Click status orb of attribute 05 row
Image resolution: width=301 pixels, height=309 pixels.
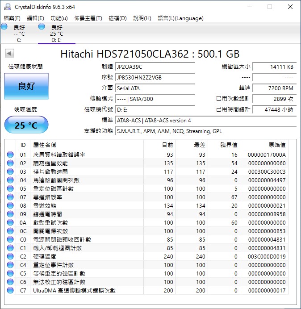coord(10,188)
